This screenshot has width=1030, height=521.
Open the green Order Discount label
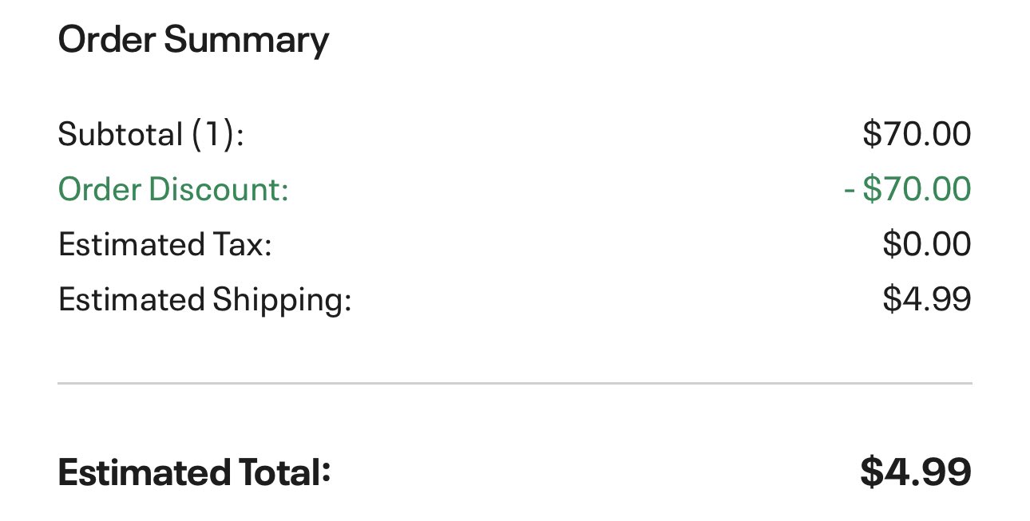pyautogui.click(x=173, y=190)
